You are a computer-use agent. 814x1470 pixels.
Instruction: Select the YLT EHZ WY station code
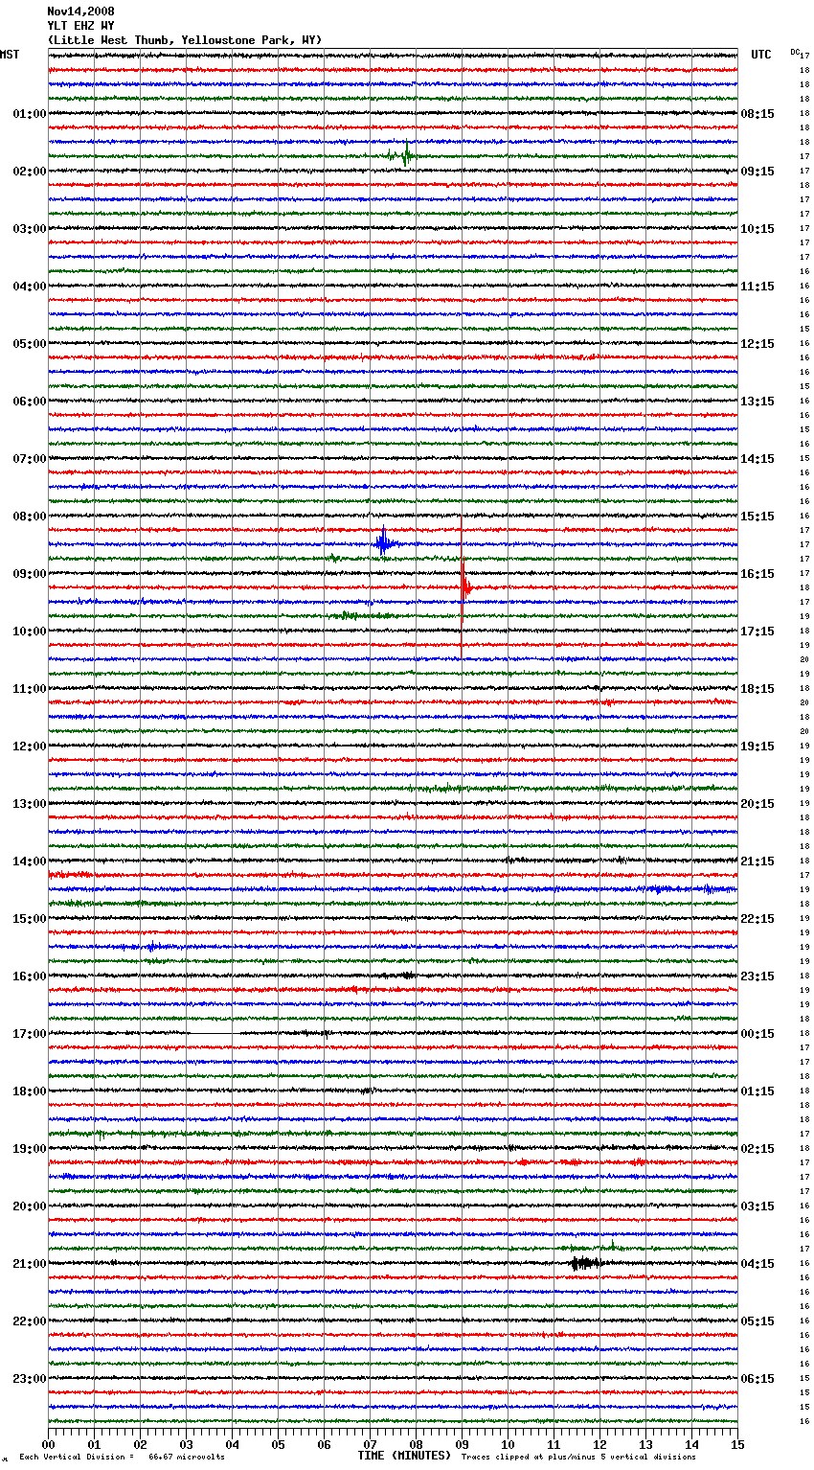click(80, 26)
